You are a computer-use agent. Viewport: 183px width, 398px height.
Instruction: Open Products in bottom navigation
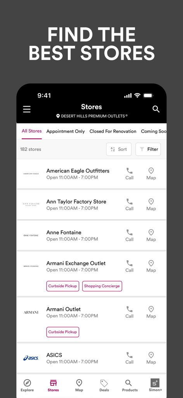pyautogui.click(x=130, y=386)
